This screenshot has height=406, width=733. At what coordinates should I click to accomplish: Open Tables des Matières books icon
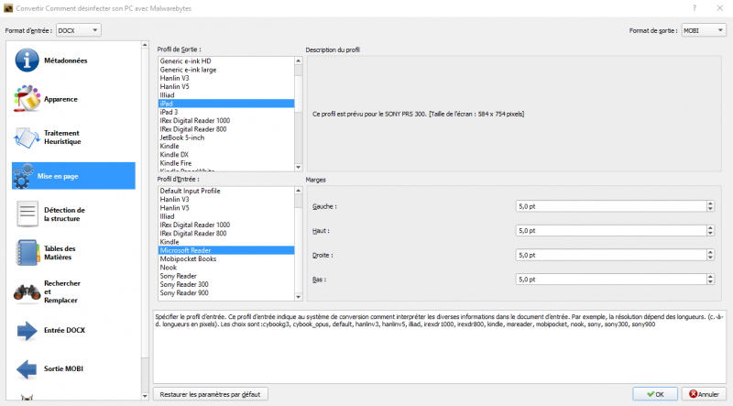(x=26, y=253)
